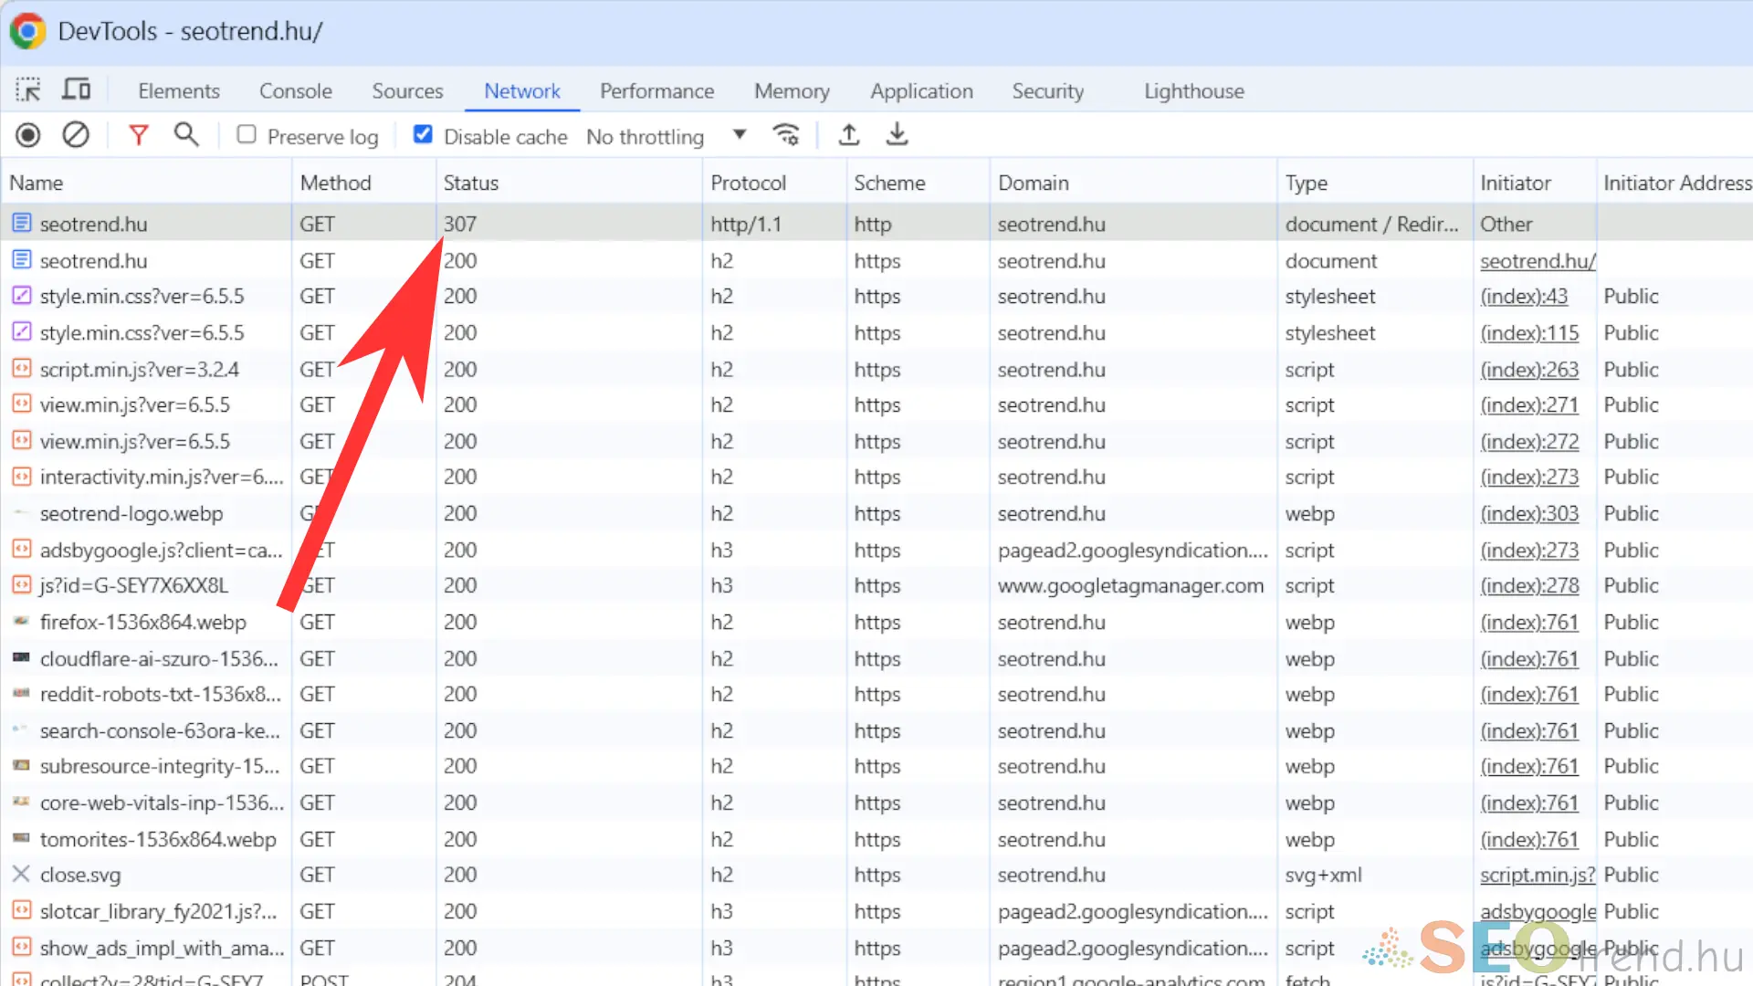Import HAR file with upload arrow

click(849, 135)
